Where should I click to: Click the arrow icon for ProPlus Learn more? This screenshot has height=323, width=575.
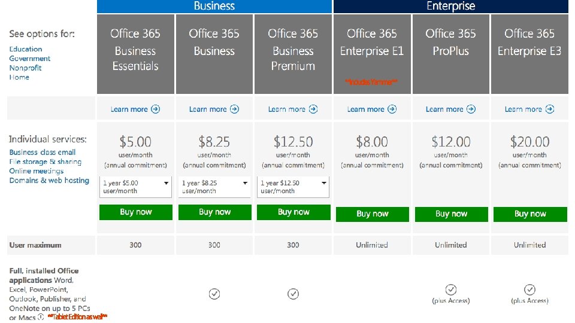pos(471,109)
